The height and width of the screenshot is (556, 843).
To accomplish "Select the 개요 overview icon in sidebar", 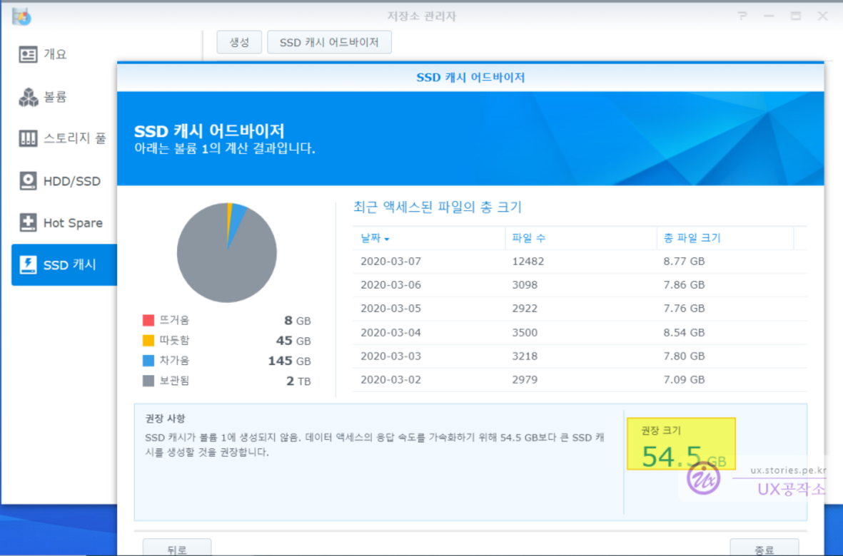I will 28,55.
